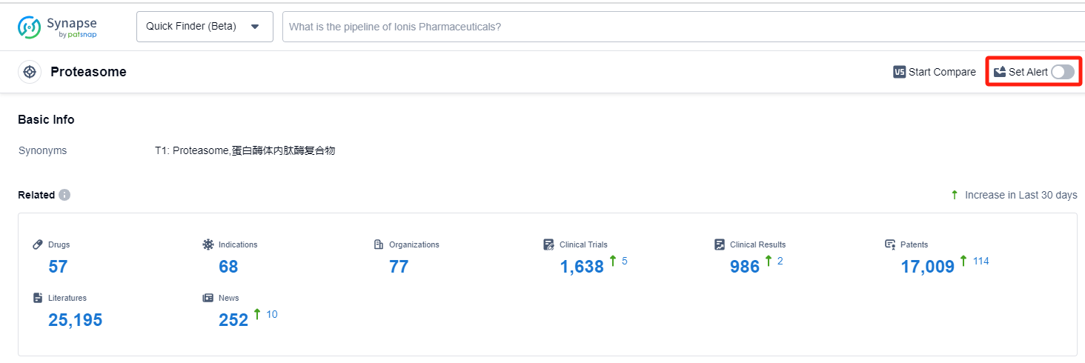Screen dimensions: 1085x363
Task: Click the Patents certificate icon
Action: click(x=890, y=244)
